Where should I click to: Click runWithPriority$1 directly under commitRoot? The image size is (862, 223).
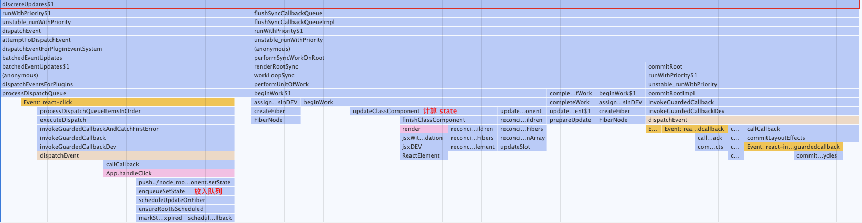753,75
